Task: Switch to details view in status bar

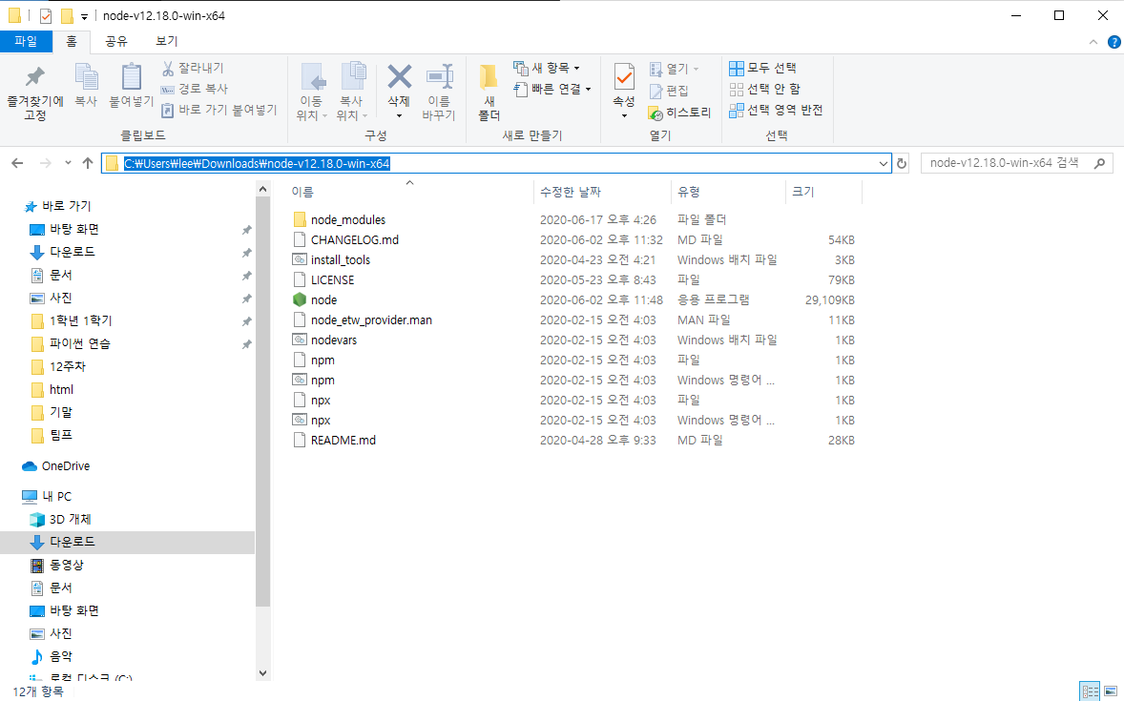Action: tap(1091, 691)
